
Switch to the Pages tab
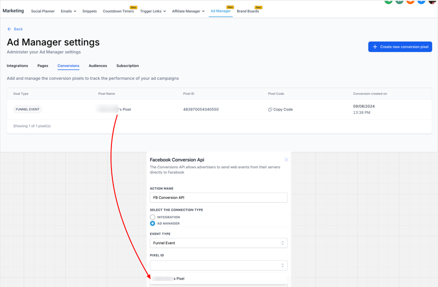[x=43, y=66]
